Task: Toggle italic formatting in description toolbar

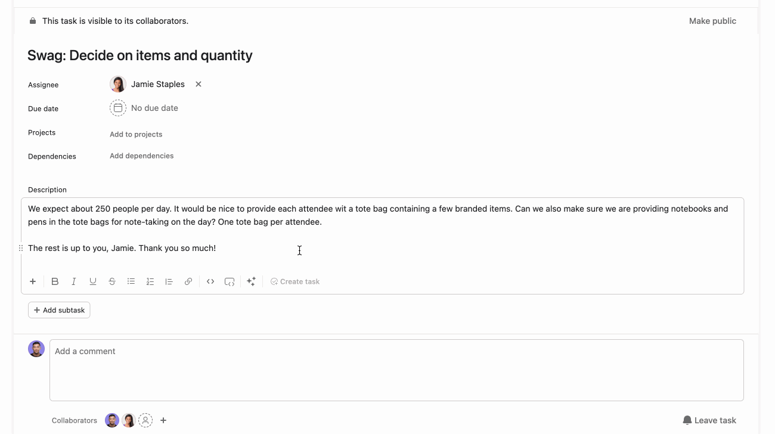Action: tap(74, 281)
